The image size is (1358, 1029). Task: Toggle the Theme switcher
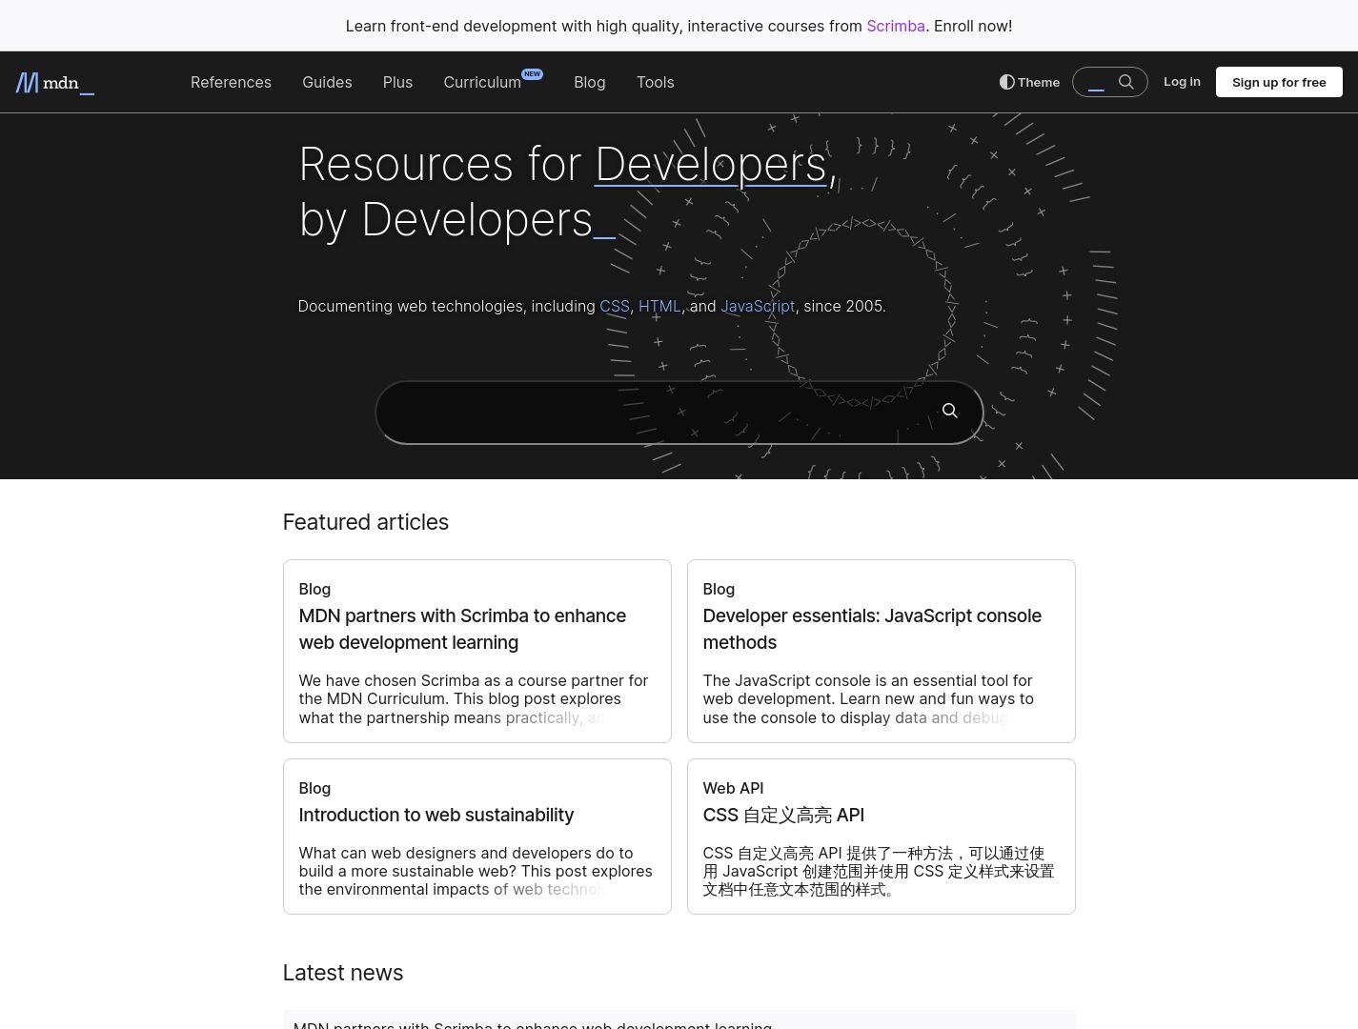[1029, 82]
